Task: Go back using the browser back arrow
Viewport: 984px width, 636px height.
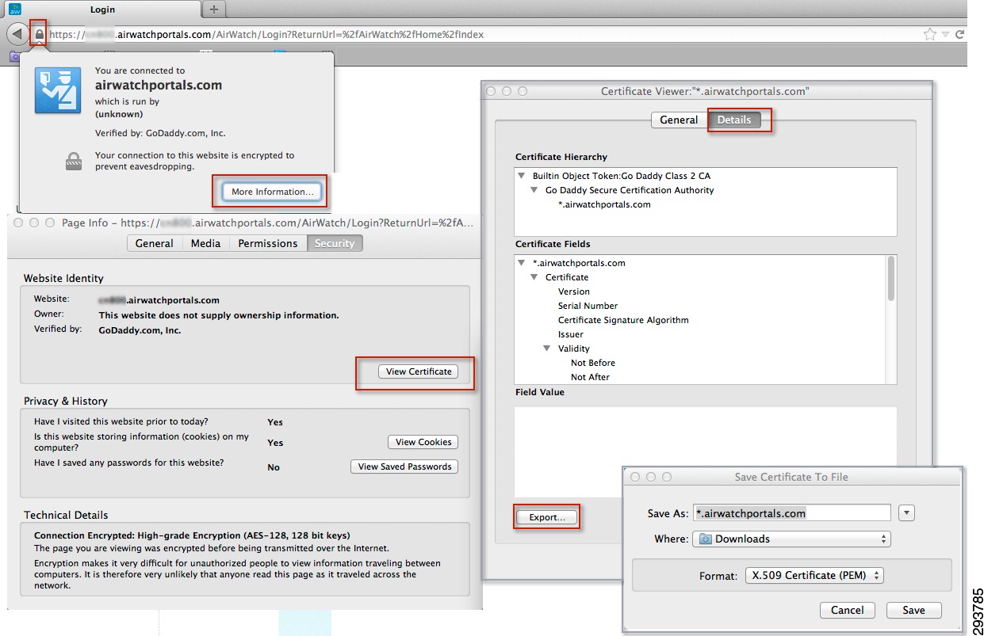Action: (17, 35)
